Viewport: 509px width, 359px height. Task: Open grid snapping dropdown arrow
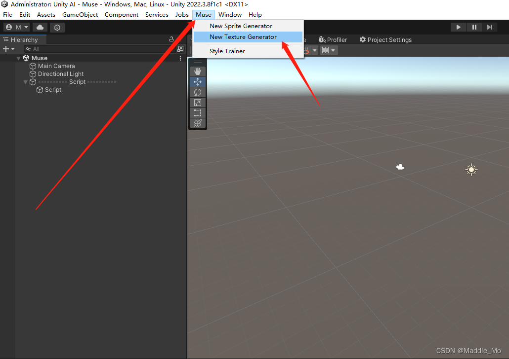(x=315, y=50)
